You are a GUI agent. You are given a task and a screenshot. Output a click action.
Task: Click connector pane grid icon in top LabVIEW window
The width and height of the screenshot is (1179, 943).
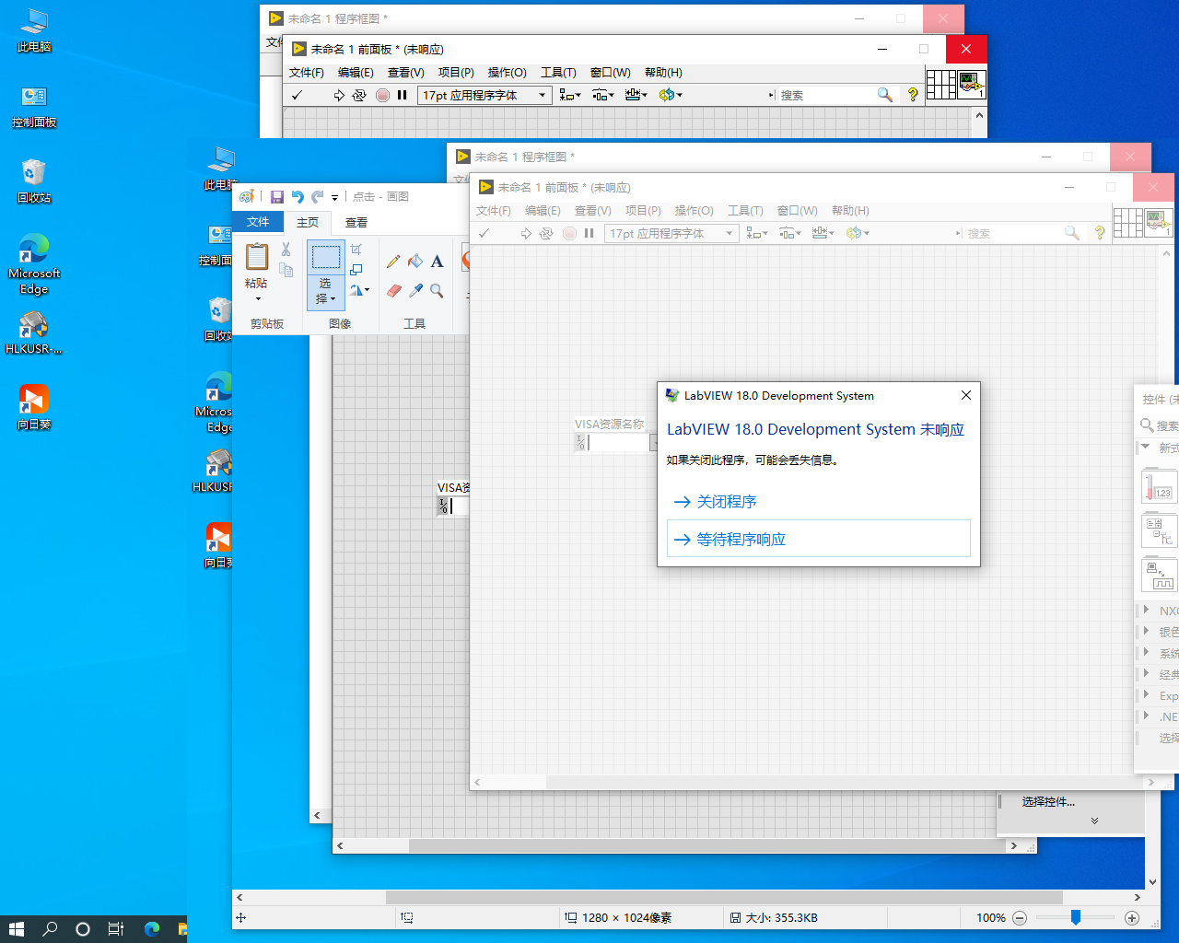[x=941, y=85]
